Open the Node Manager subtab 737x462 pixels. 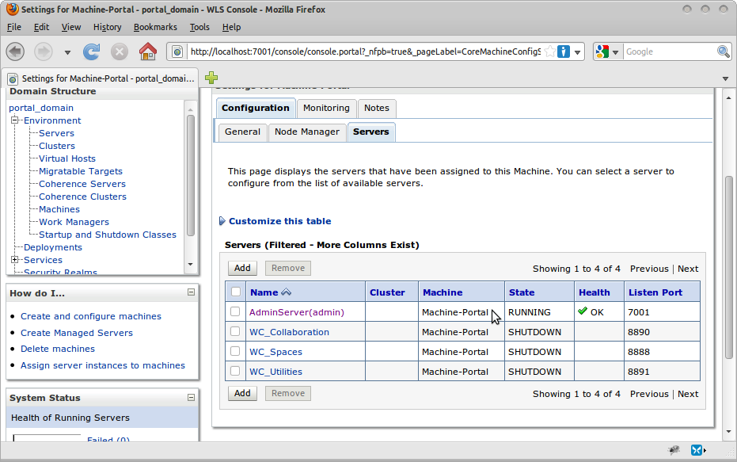pos(307,132)
